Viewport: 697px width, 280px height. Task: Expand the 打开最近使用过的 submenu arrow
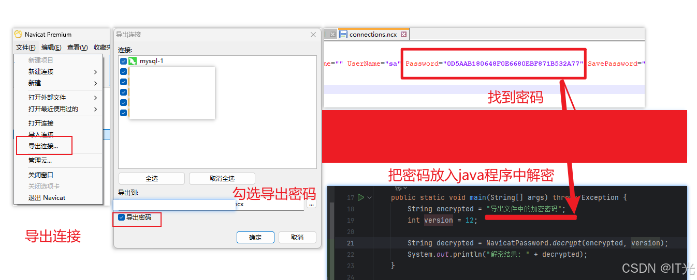96,109
